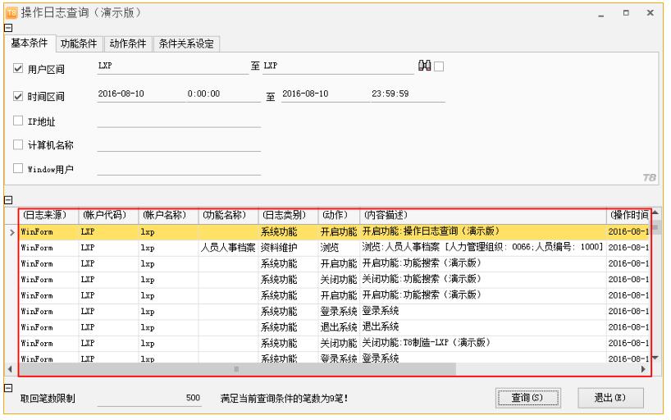Open the 条件关系设定 tab

tap(185, 43)
